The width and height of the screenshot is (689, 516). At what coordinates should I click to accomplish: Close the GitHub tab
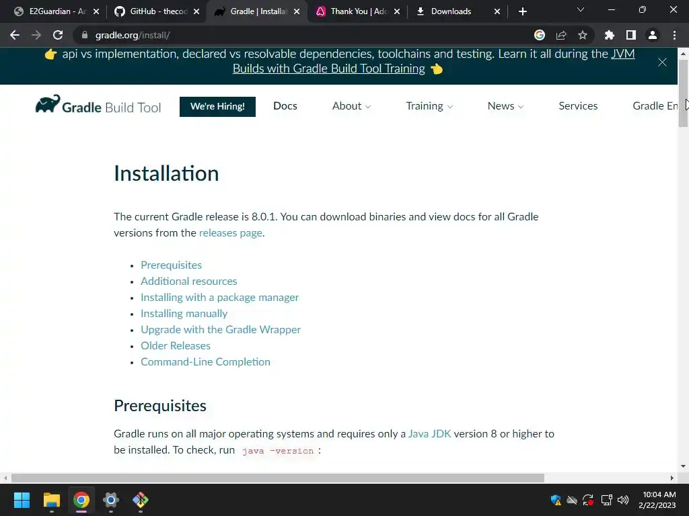click(x=196, y=11)
